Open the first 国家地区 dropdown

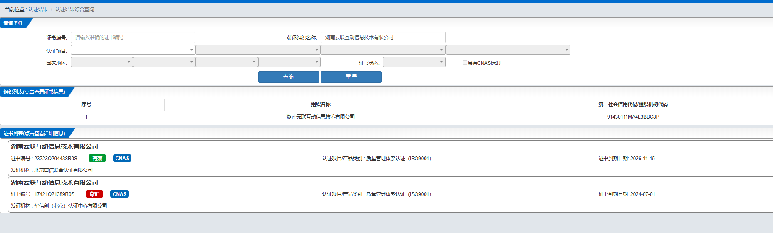coord(102,62)
